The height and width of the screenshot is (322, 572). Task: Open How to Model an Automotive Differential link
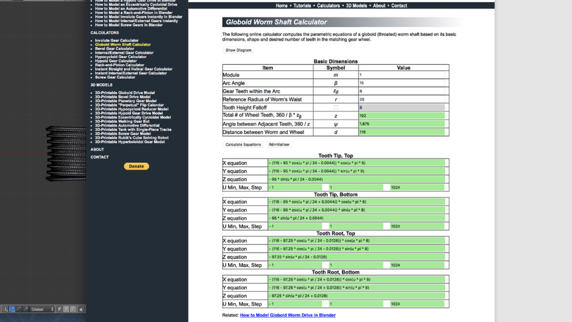coord(131,9)
